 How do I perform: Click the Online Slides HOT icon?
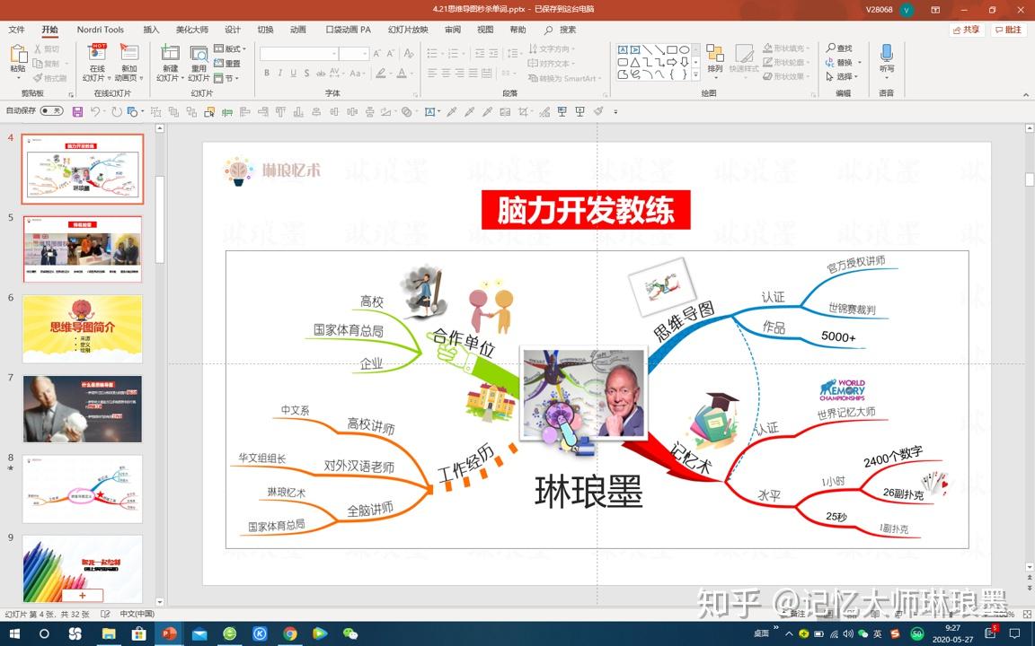[x=98, y=53]
